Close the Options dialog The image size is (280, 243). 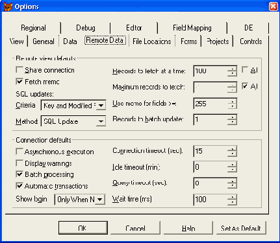274,6
